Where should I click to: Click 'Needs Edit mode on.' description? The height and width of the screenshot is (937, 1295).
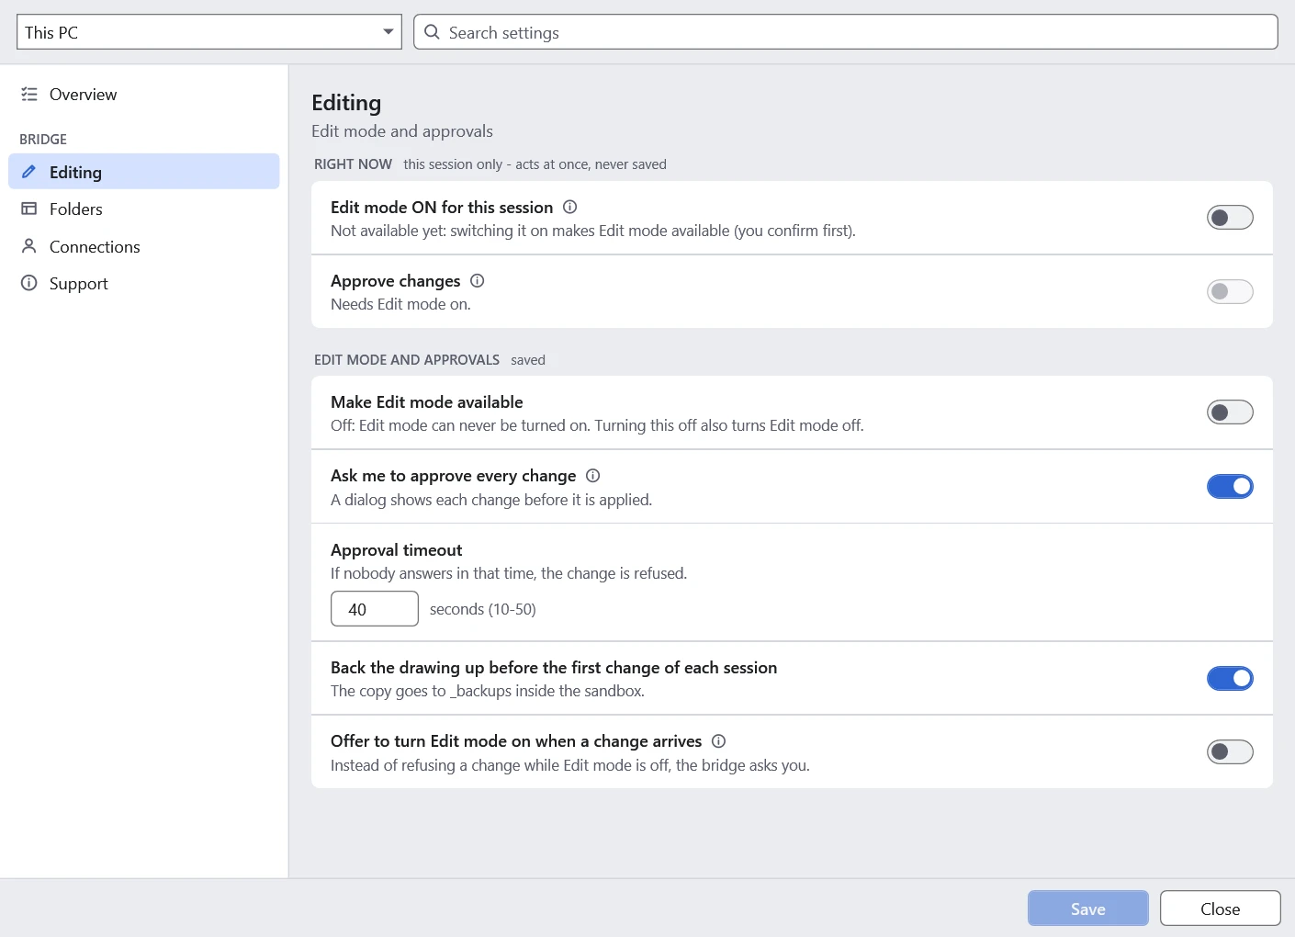(400, 304)
